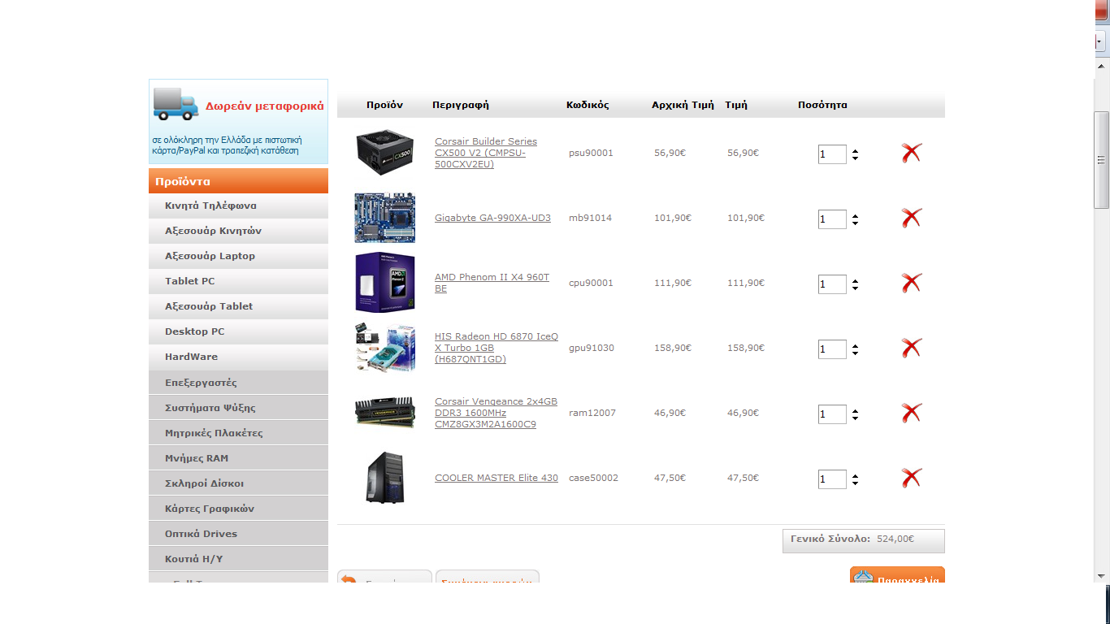Open AMD Phenom II X4 960T link

492,283
